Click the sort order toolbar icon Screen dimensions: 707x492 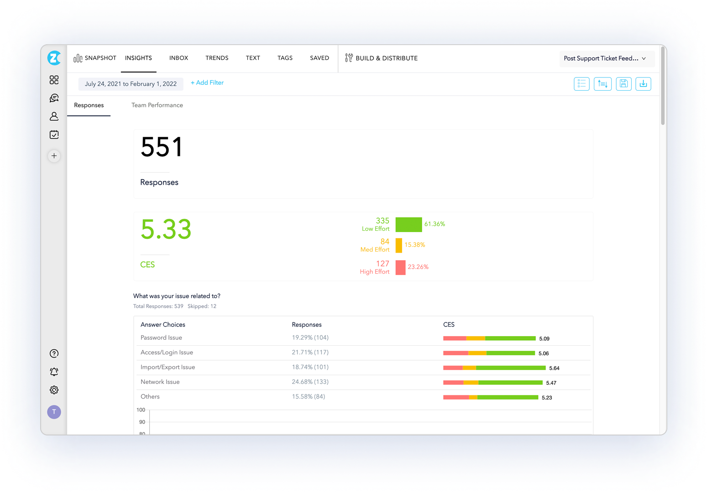(x=602, y=84)
